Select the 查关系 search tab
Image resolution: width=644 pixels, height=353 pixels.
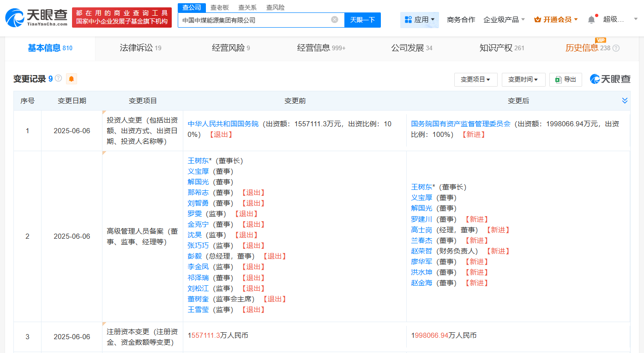pos(247,7)
